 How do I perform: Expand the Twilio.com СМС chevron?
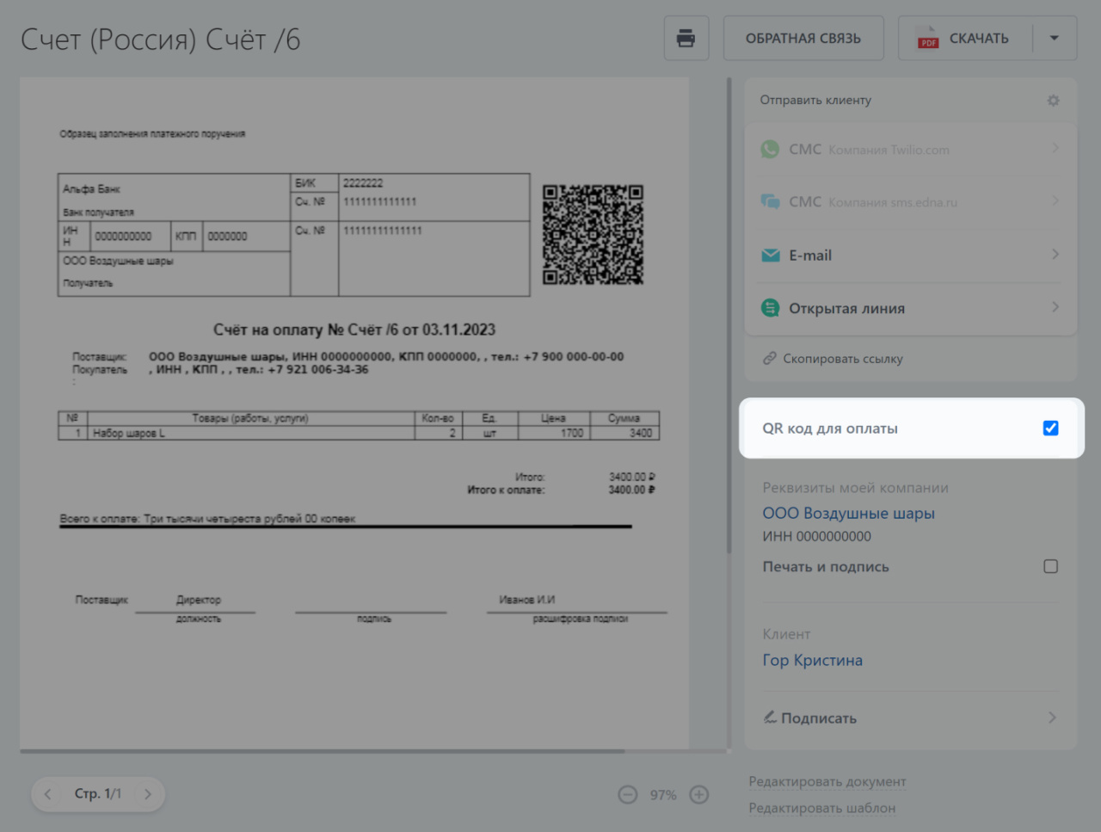pos(1055,149)
